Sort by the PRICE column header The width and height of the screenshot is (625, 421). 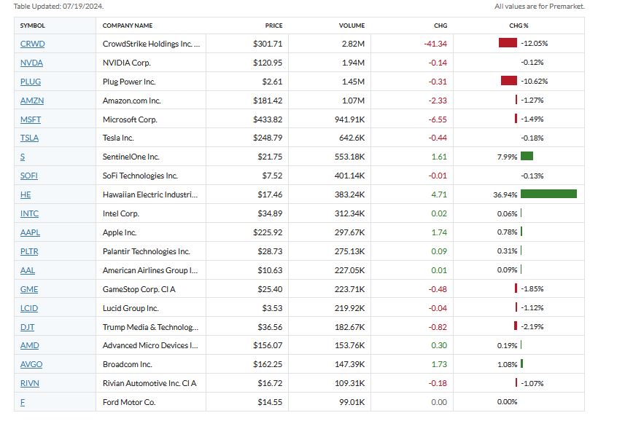(x=273, y=25)
